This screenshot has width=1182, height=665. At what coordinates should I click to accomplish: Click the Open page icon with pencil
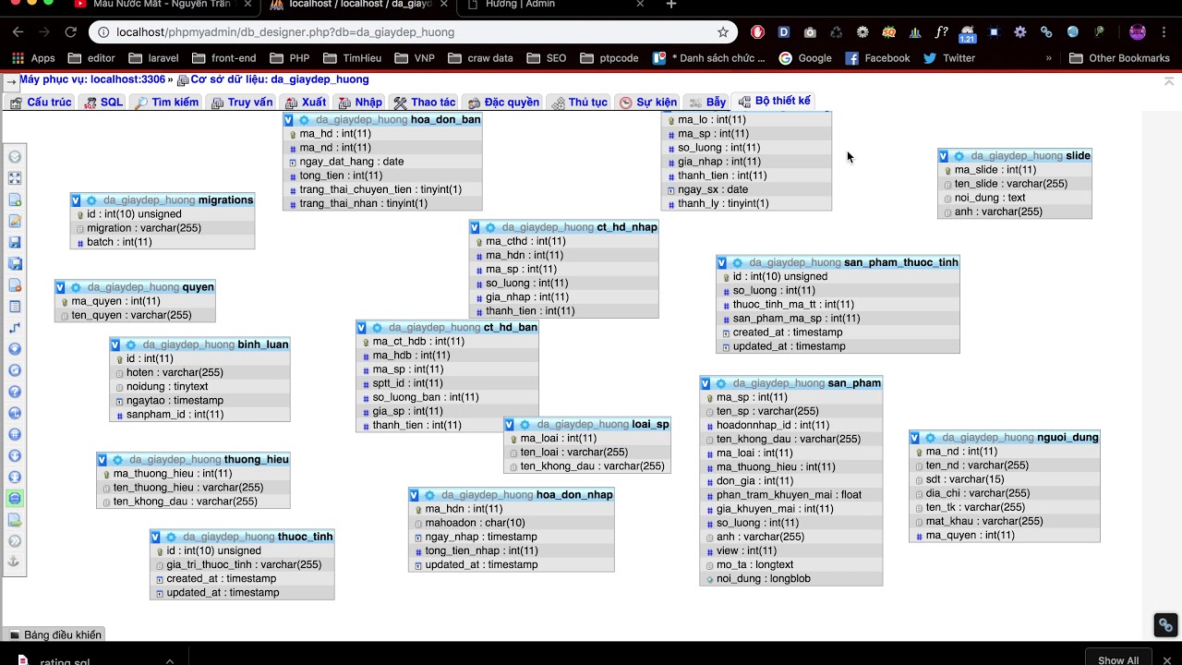tap(15, 221)
